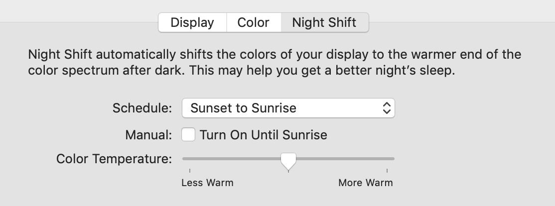Click the slider track's far More Warm end
Screen dimensions: 555x206
pos(392,159)
